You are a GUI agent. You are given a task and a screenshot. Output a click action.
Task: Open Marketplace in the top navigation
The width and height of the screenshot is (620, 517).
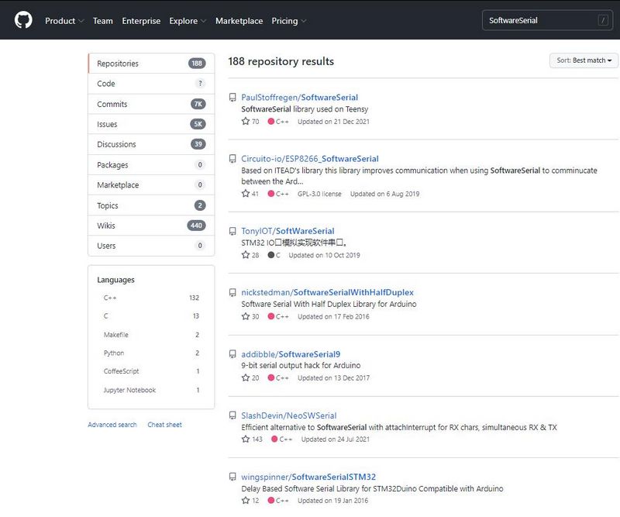[239, 21]
